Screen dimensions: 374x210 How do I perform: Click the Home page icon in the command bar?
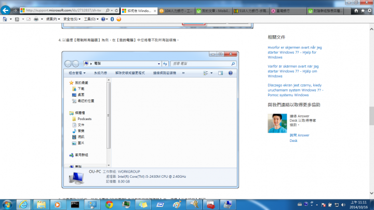(5, 19)
